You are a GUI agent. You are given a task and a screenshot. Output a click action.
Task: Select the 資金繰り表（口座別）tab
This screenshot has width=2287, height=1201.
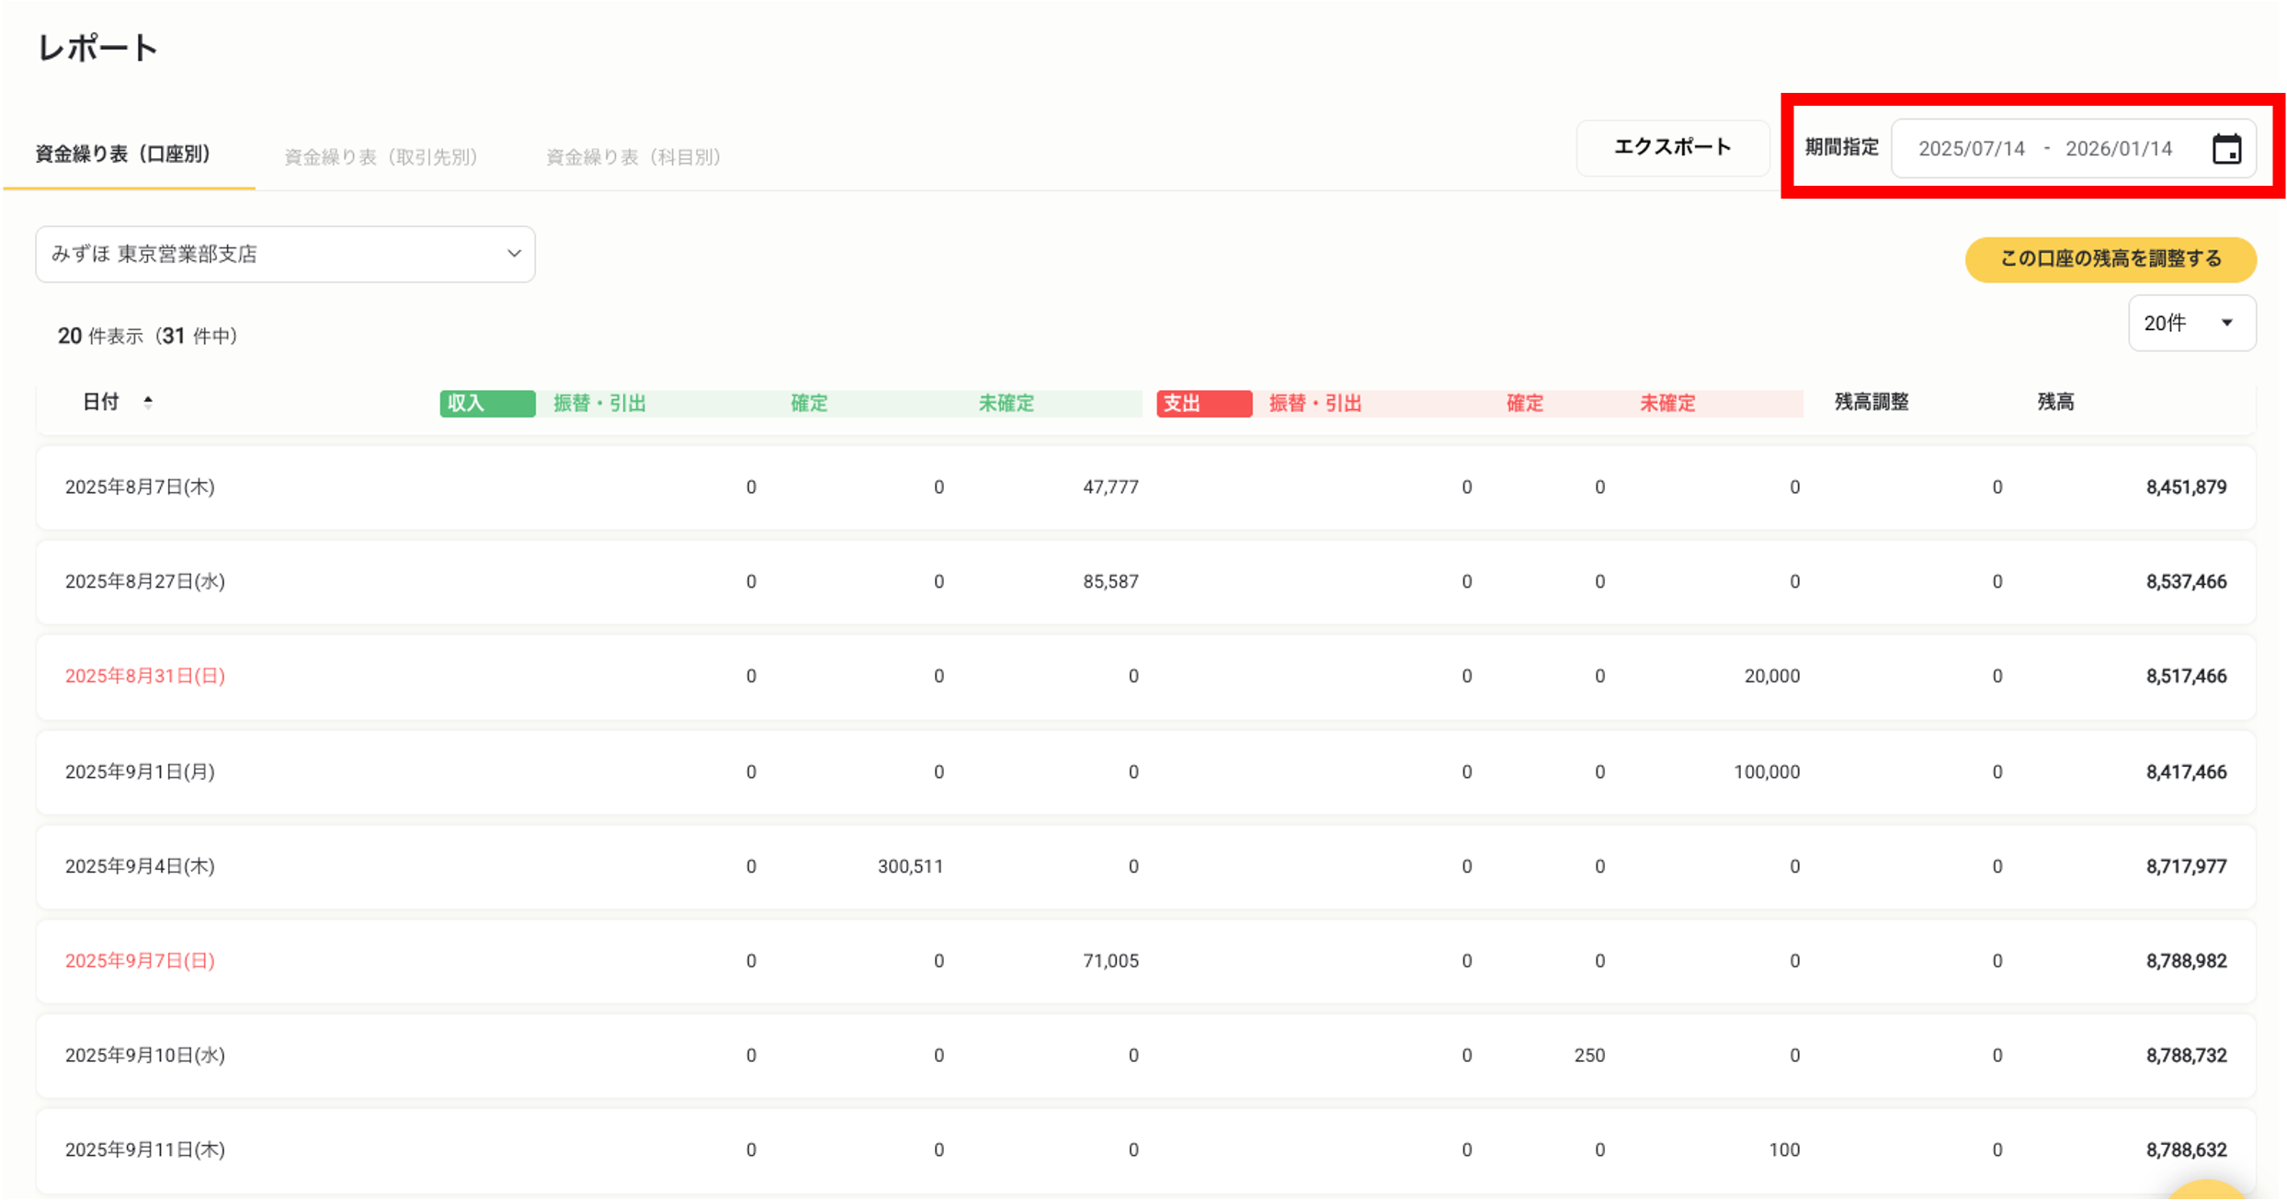123,154
